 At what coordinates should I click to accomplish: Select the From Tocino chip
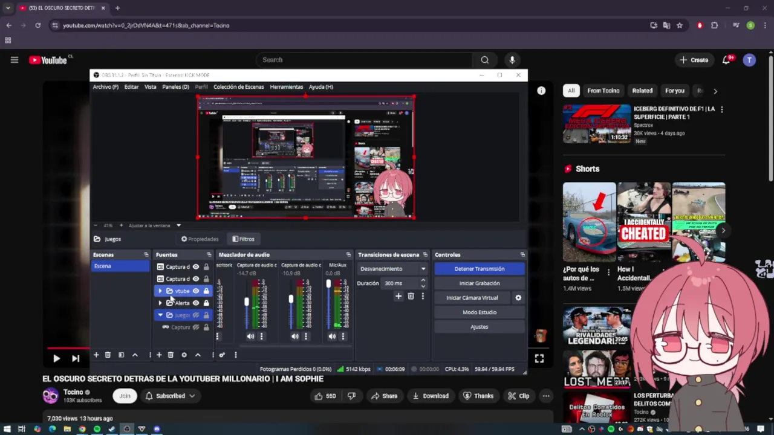pyautogui.click(x=603, y=91)
